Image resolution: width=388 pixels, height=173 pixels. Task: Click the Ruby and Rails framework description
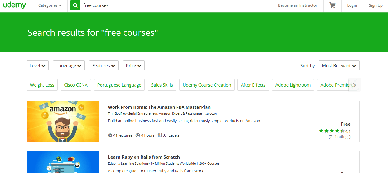pyautogui.click(x=156, y=171)
